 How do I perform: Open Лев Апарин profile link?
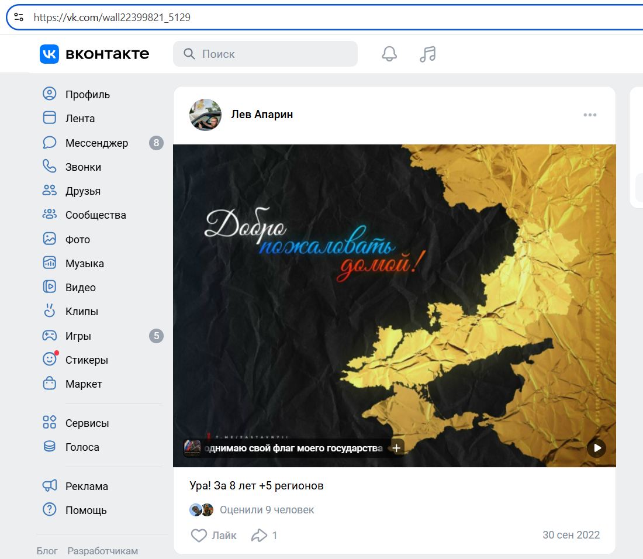click(262, 115)
